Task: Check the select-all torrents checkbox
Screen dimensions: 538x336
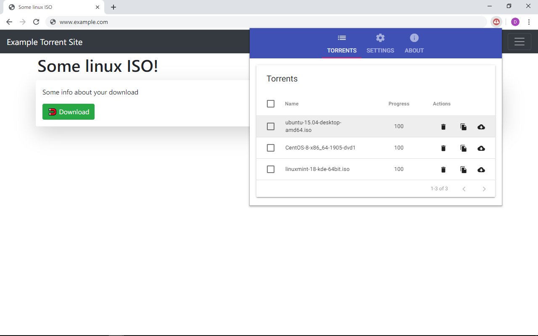Action: click(271, 103)
